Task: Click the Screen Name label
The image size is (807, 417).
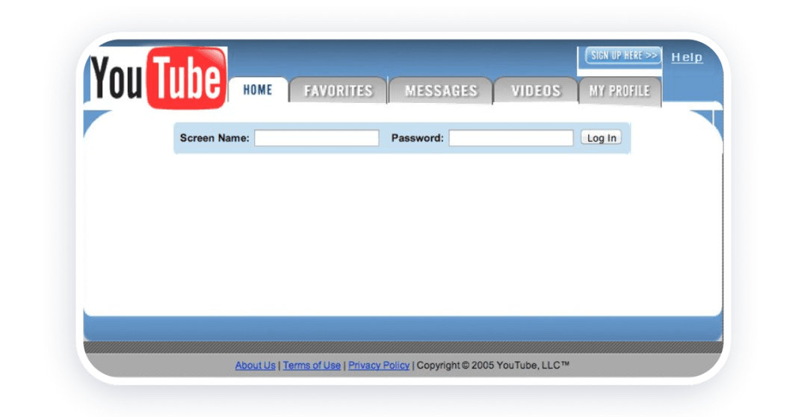Action: coord(214,138)
